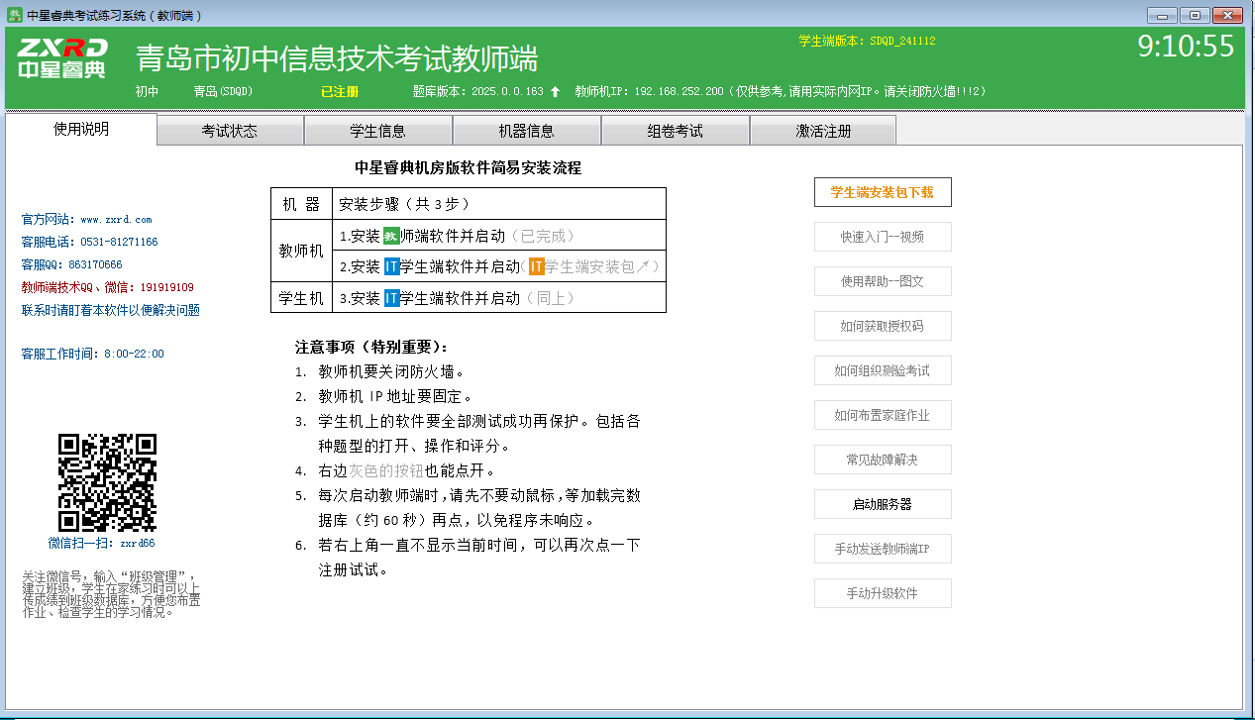Go to the 组卷考试 tab
Image resolution: width=1255 pixels, height=720 pixels.
coord(675,131)
